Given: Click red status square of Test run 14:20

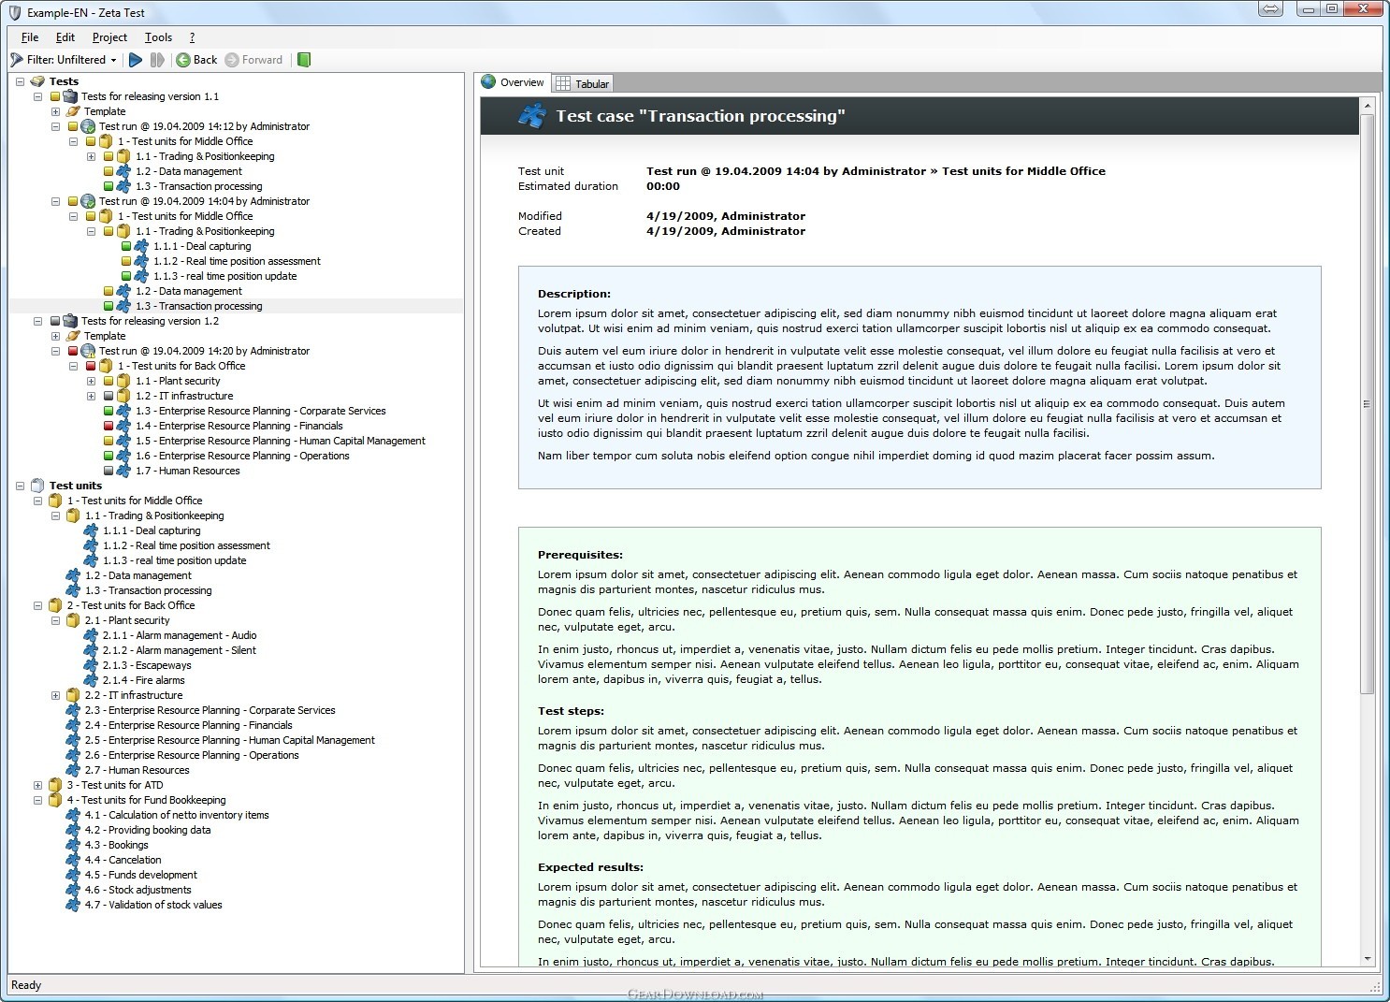Looking at the screenshot, I should click(x=73, y=351).
